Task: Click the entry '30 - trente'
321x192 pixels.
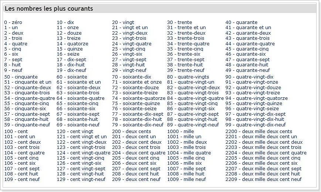Action: coord(180,22)
